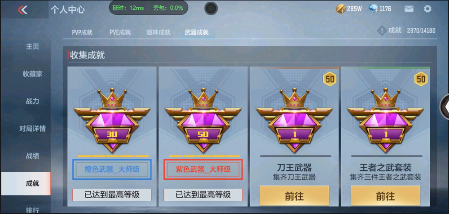
Task: Tap the back arrow icon
Action: tap(22, 10)
